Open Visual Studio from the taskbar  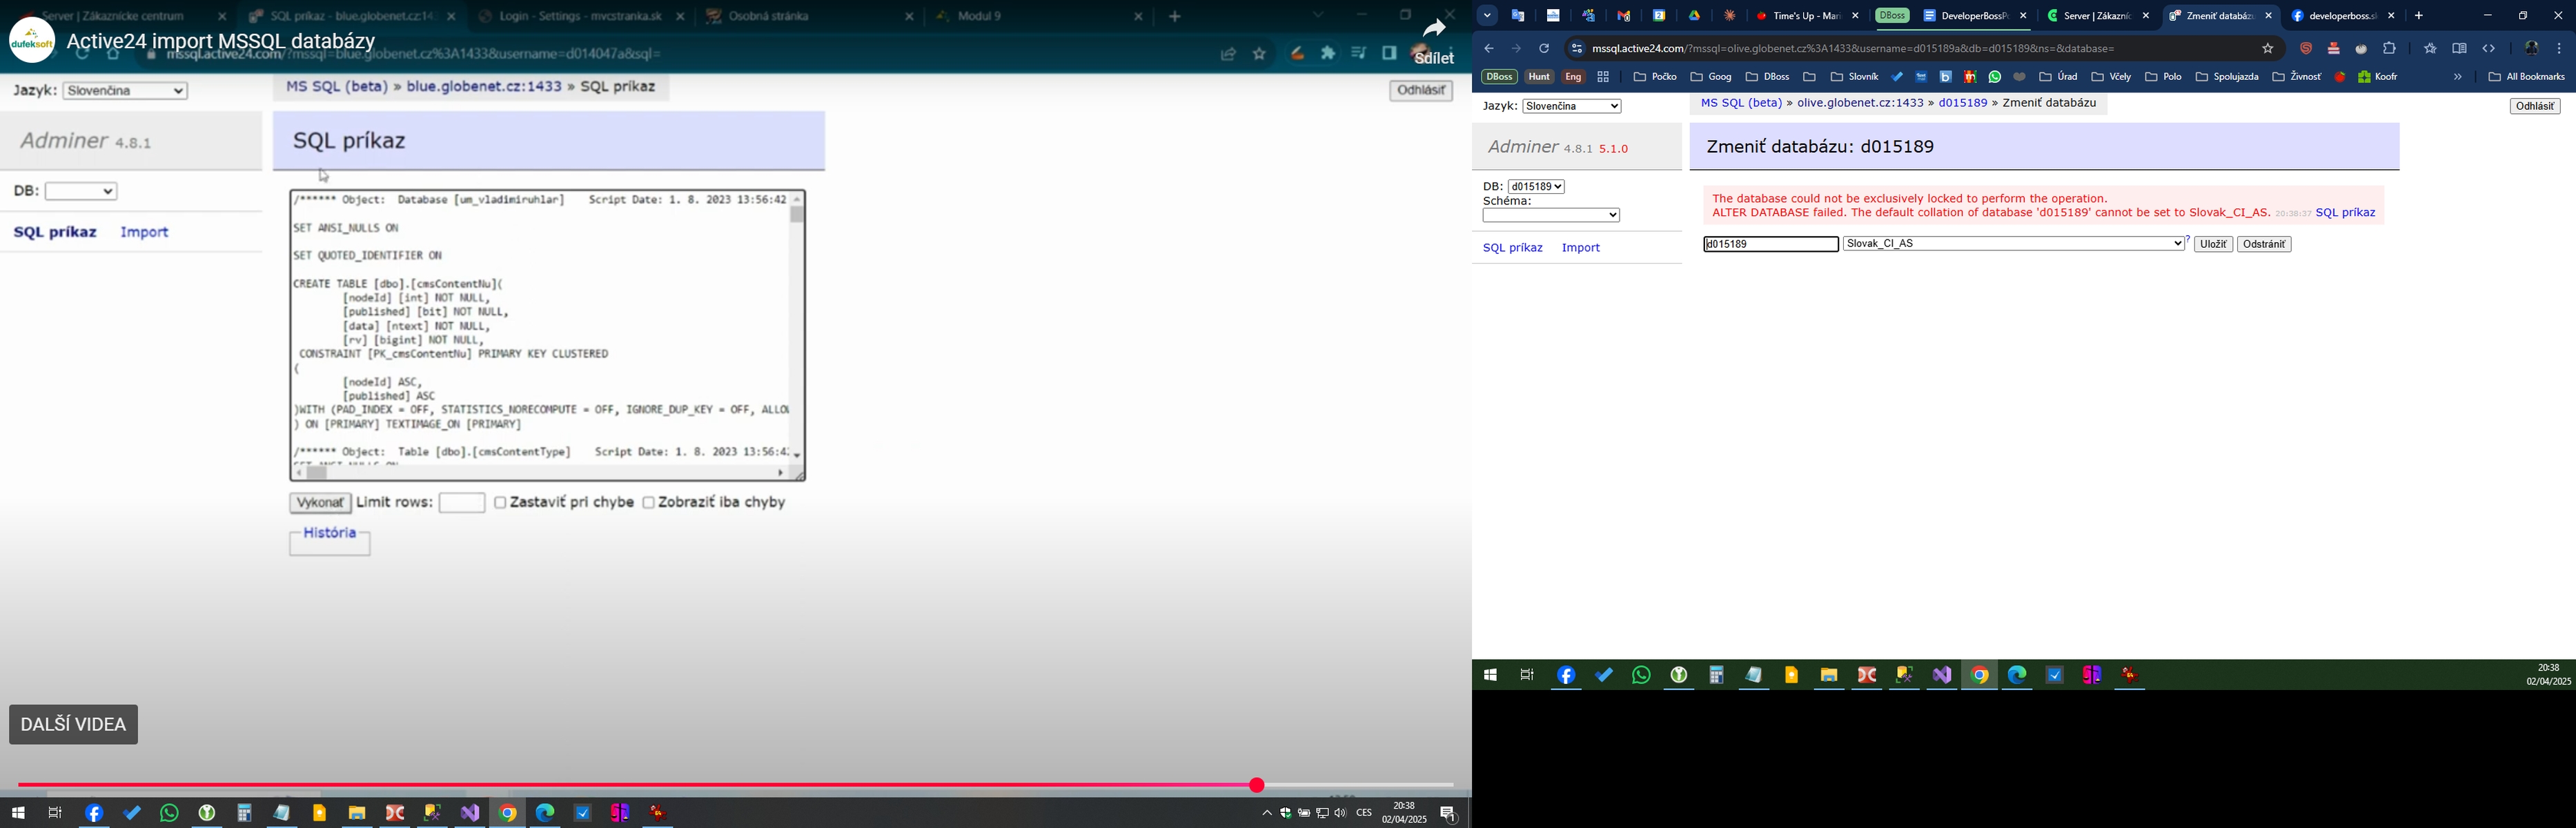pyautogui.click(x=1942, y=675)
